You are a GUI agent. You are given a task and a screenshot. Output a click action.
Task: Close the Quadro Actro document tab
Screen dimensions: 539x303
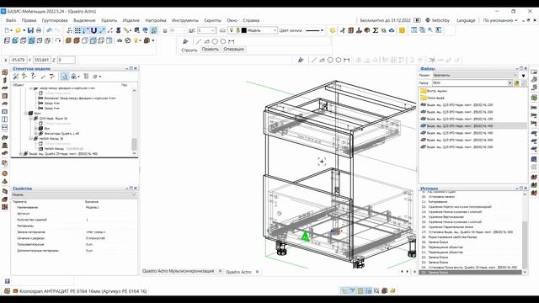click(x=257, y=272)
